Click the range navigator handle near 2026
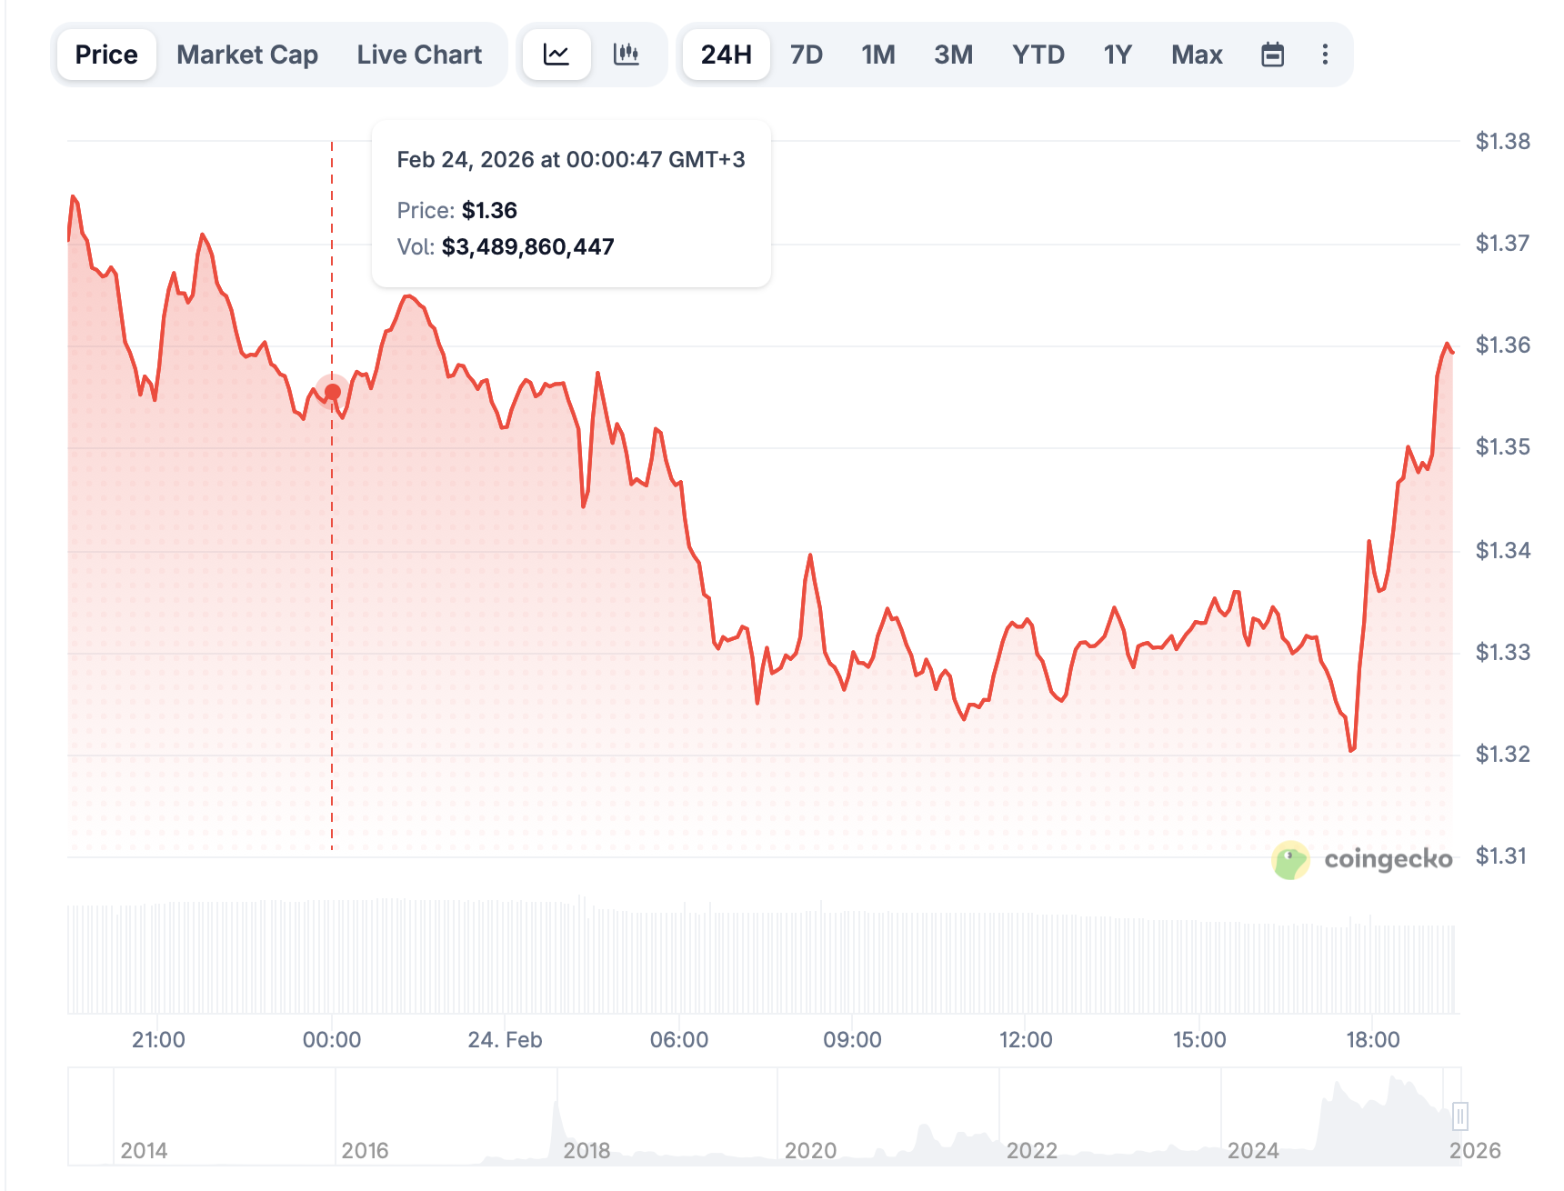The height and width of the screenshot is (1191, 1564). pyautogui.click(x=1459, y=1116)
